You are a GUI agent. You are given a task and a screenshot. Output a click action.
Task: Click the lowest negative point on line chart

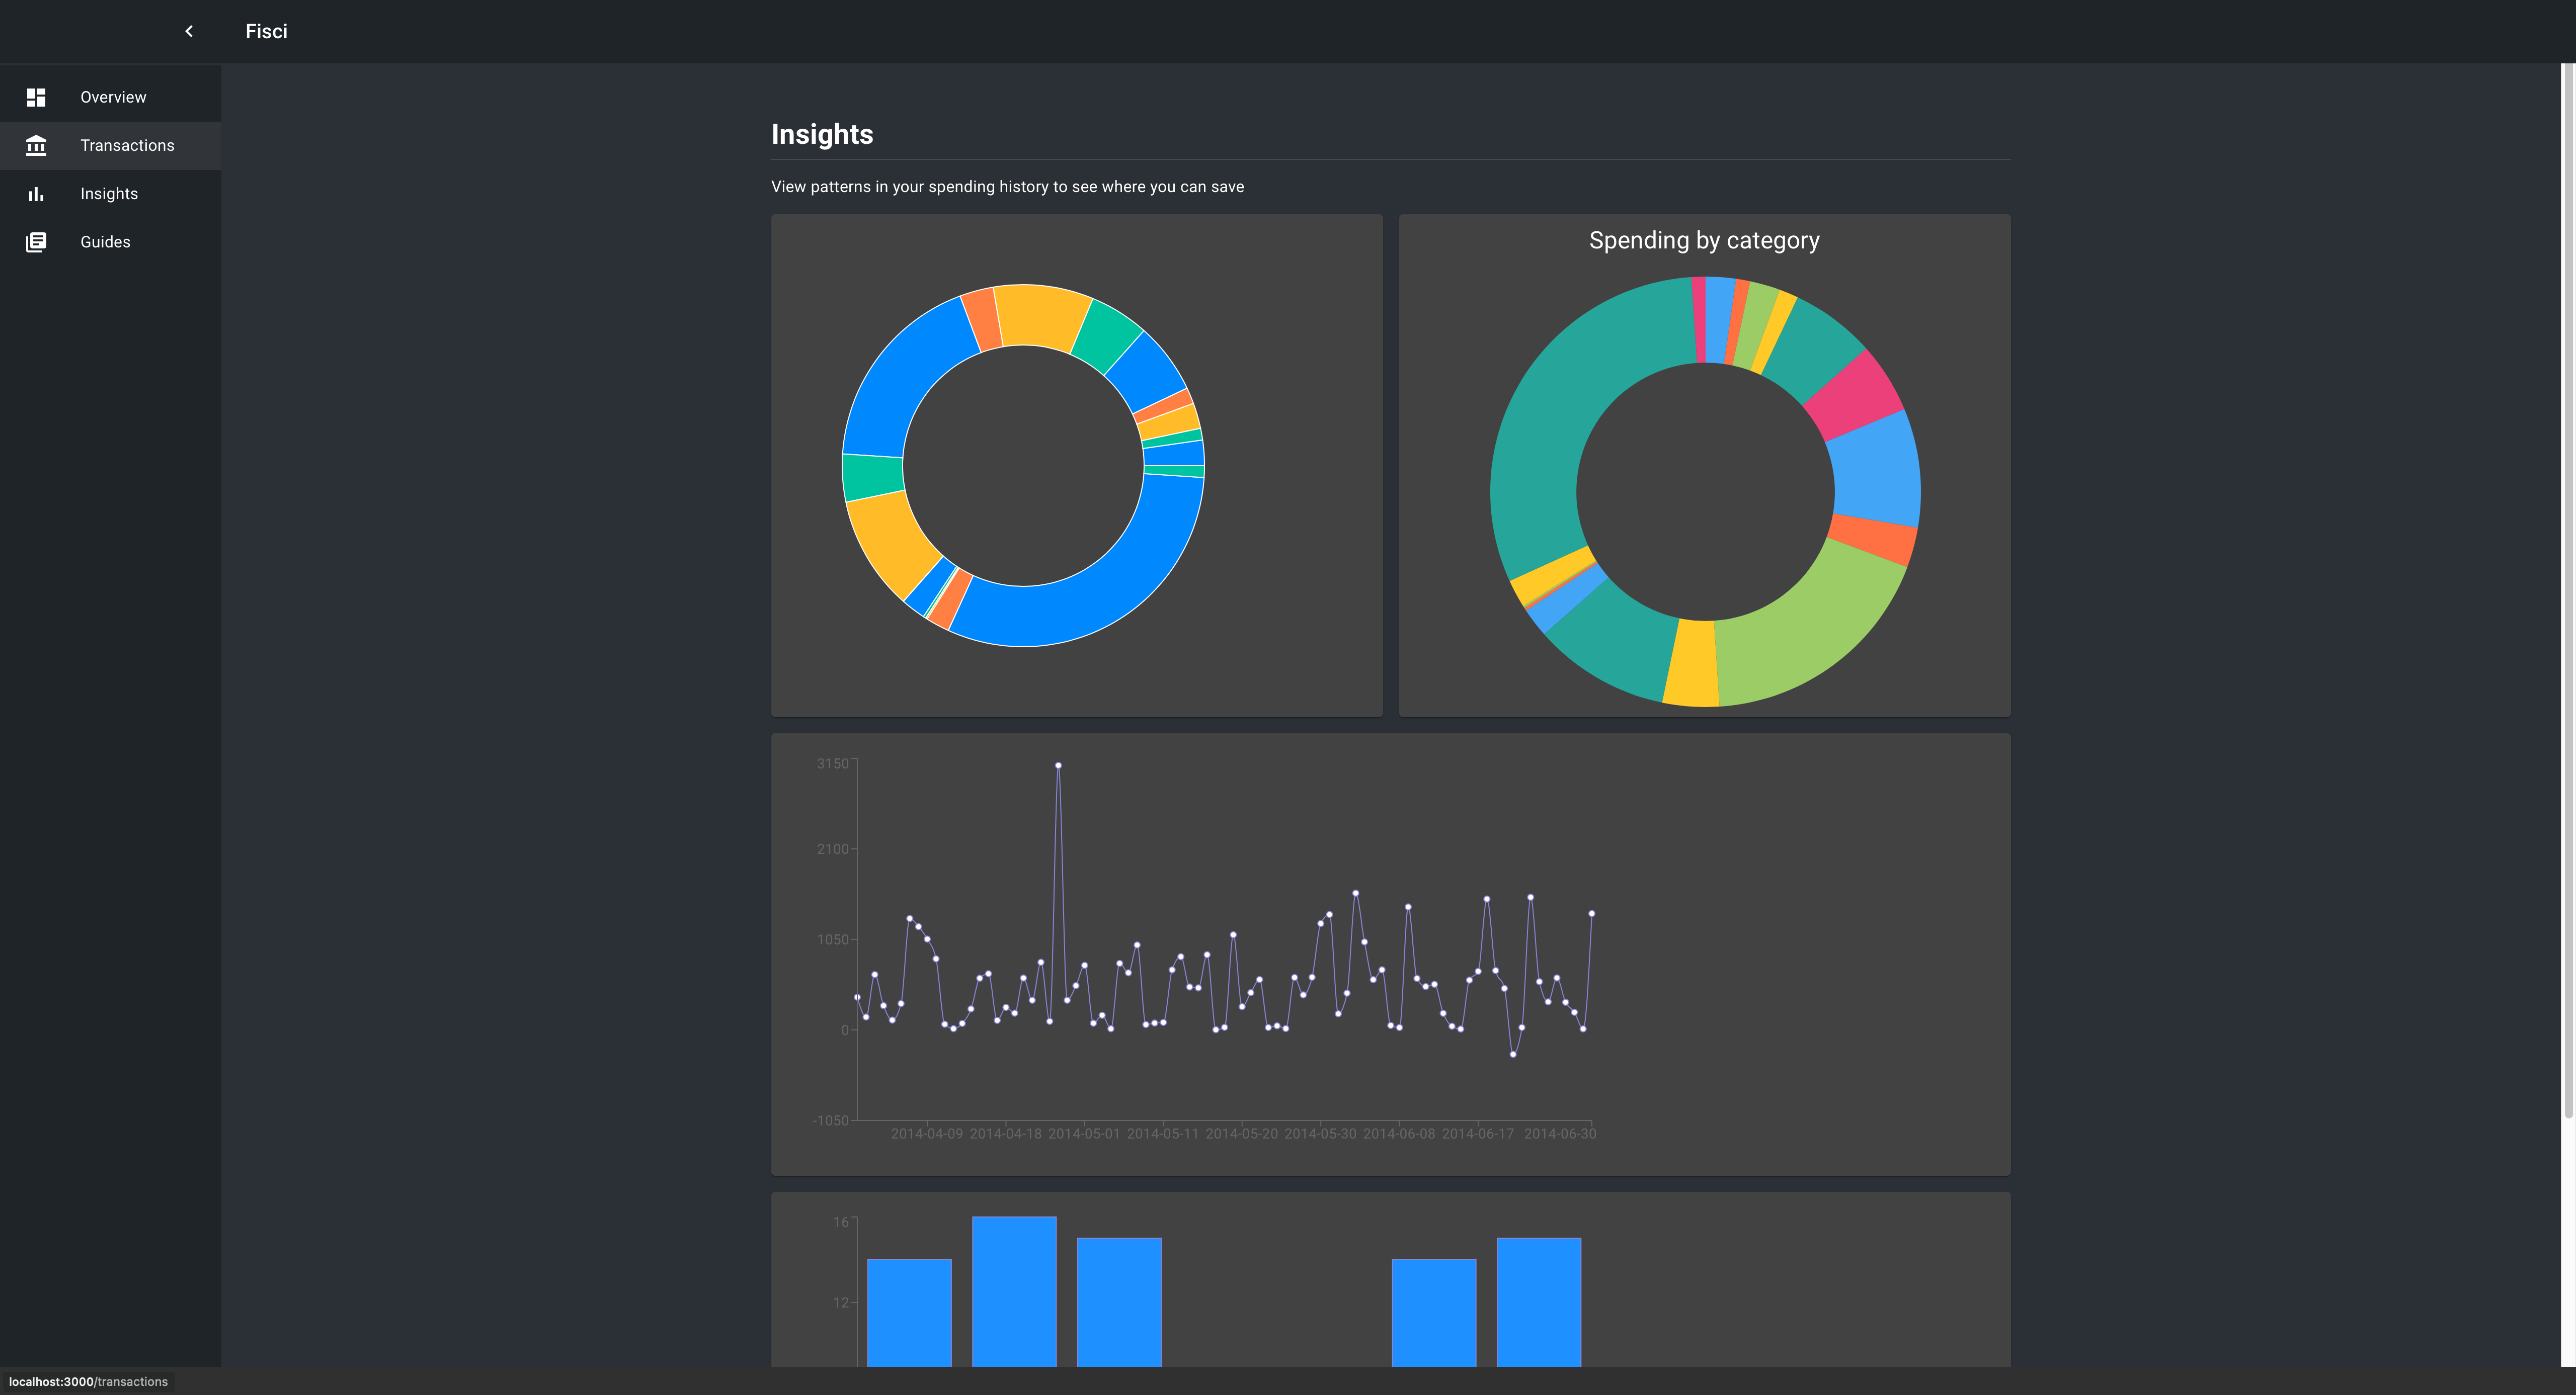pos(1513,1054)
